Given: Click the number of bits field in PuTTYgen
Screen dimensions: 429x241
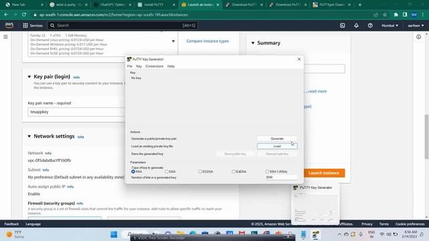Looking at the screenshot, I should click(x=281, y=177).
